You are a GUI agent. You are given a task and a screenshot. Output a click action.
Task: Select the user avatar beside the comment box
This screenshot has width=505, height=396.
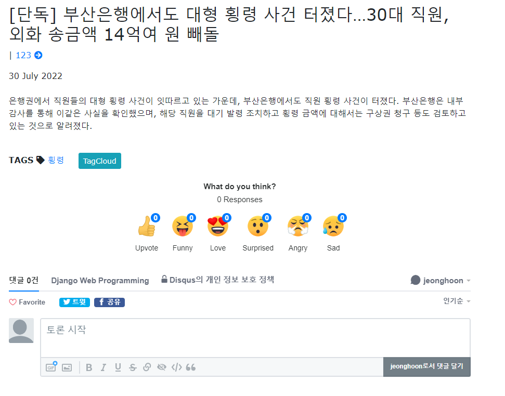coord(21,331)
